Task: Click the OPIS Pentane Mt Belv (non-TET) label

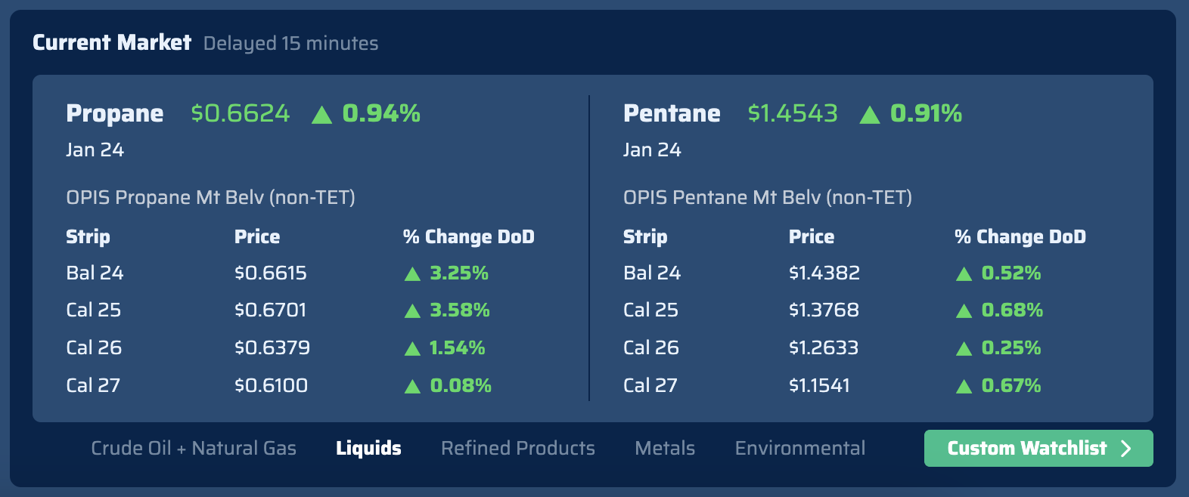Action: [767, 197]
